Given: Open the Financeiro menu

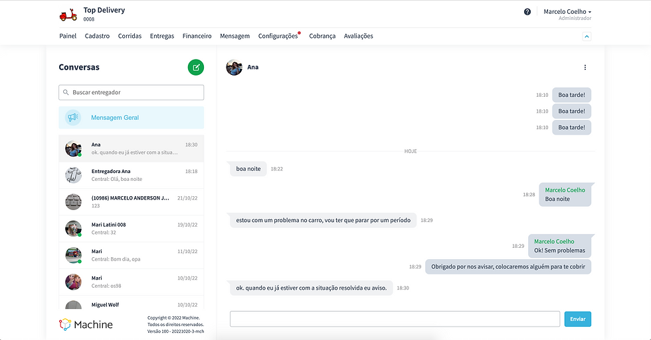Looking at the screenshot, I should click(x=197, y=36).
